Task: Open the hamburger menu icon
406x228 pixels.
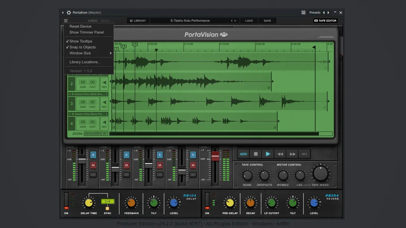Action: point(66,21)
